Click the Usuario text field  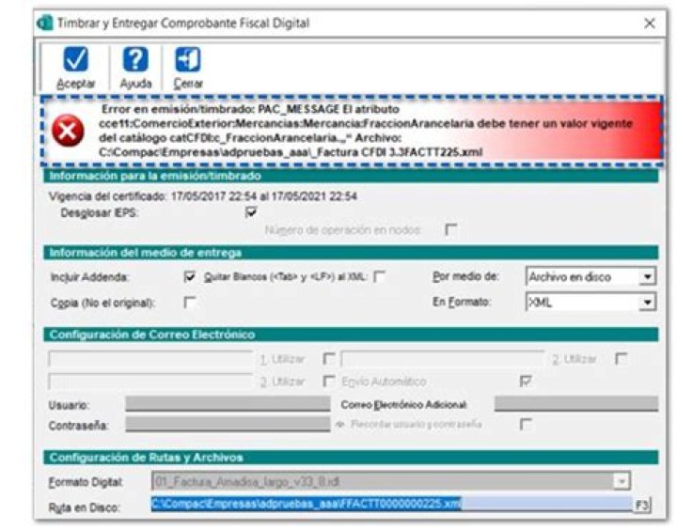tap(226, 404)
